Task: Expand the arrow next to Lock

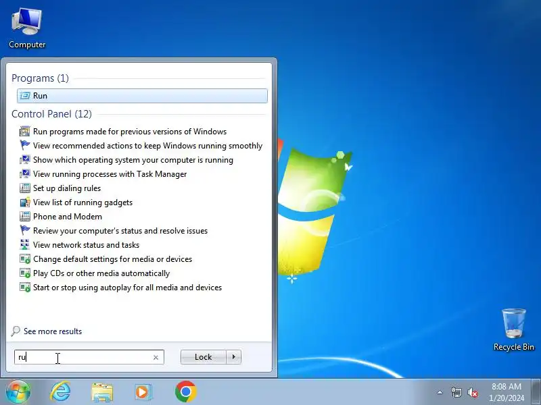Action: (234, 357)
